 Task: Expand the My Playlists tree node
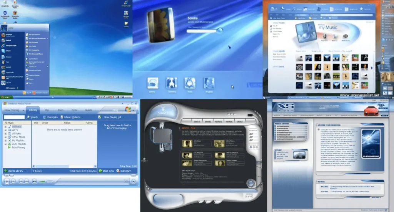pyautogui.click(x=5, y=141)
